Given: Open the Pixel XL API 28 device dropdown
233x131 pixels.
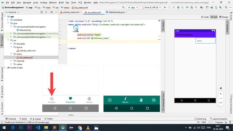Looking at the screenshot, I should 151,7.
